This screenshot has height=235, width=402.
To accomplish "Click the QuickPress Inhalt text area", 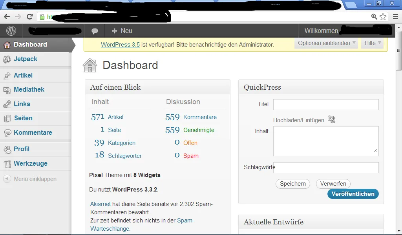I will 325,141.
